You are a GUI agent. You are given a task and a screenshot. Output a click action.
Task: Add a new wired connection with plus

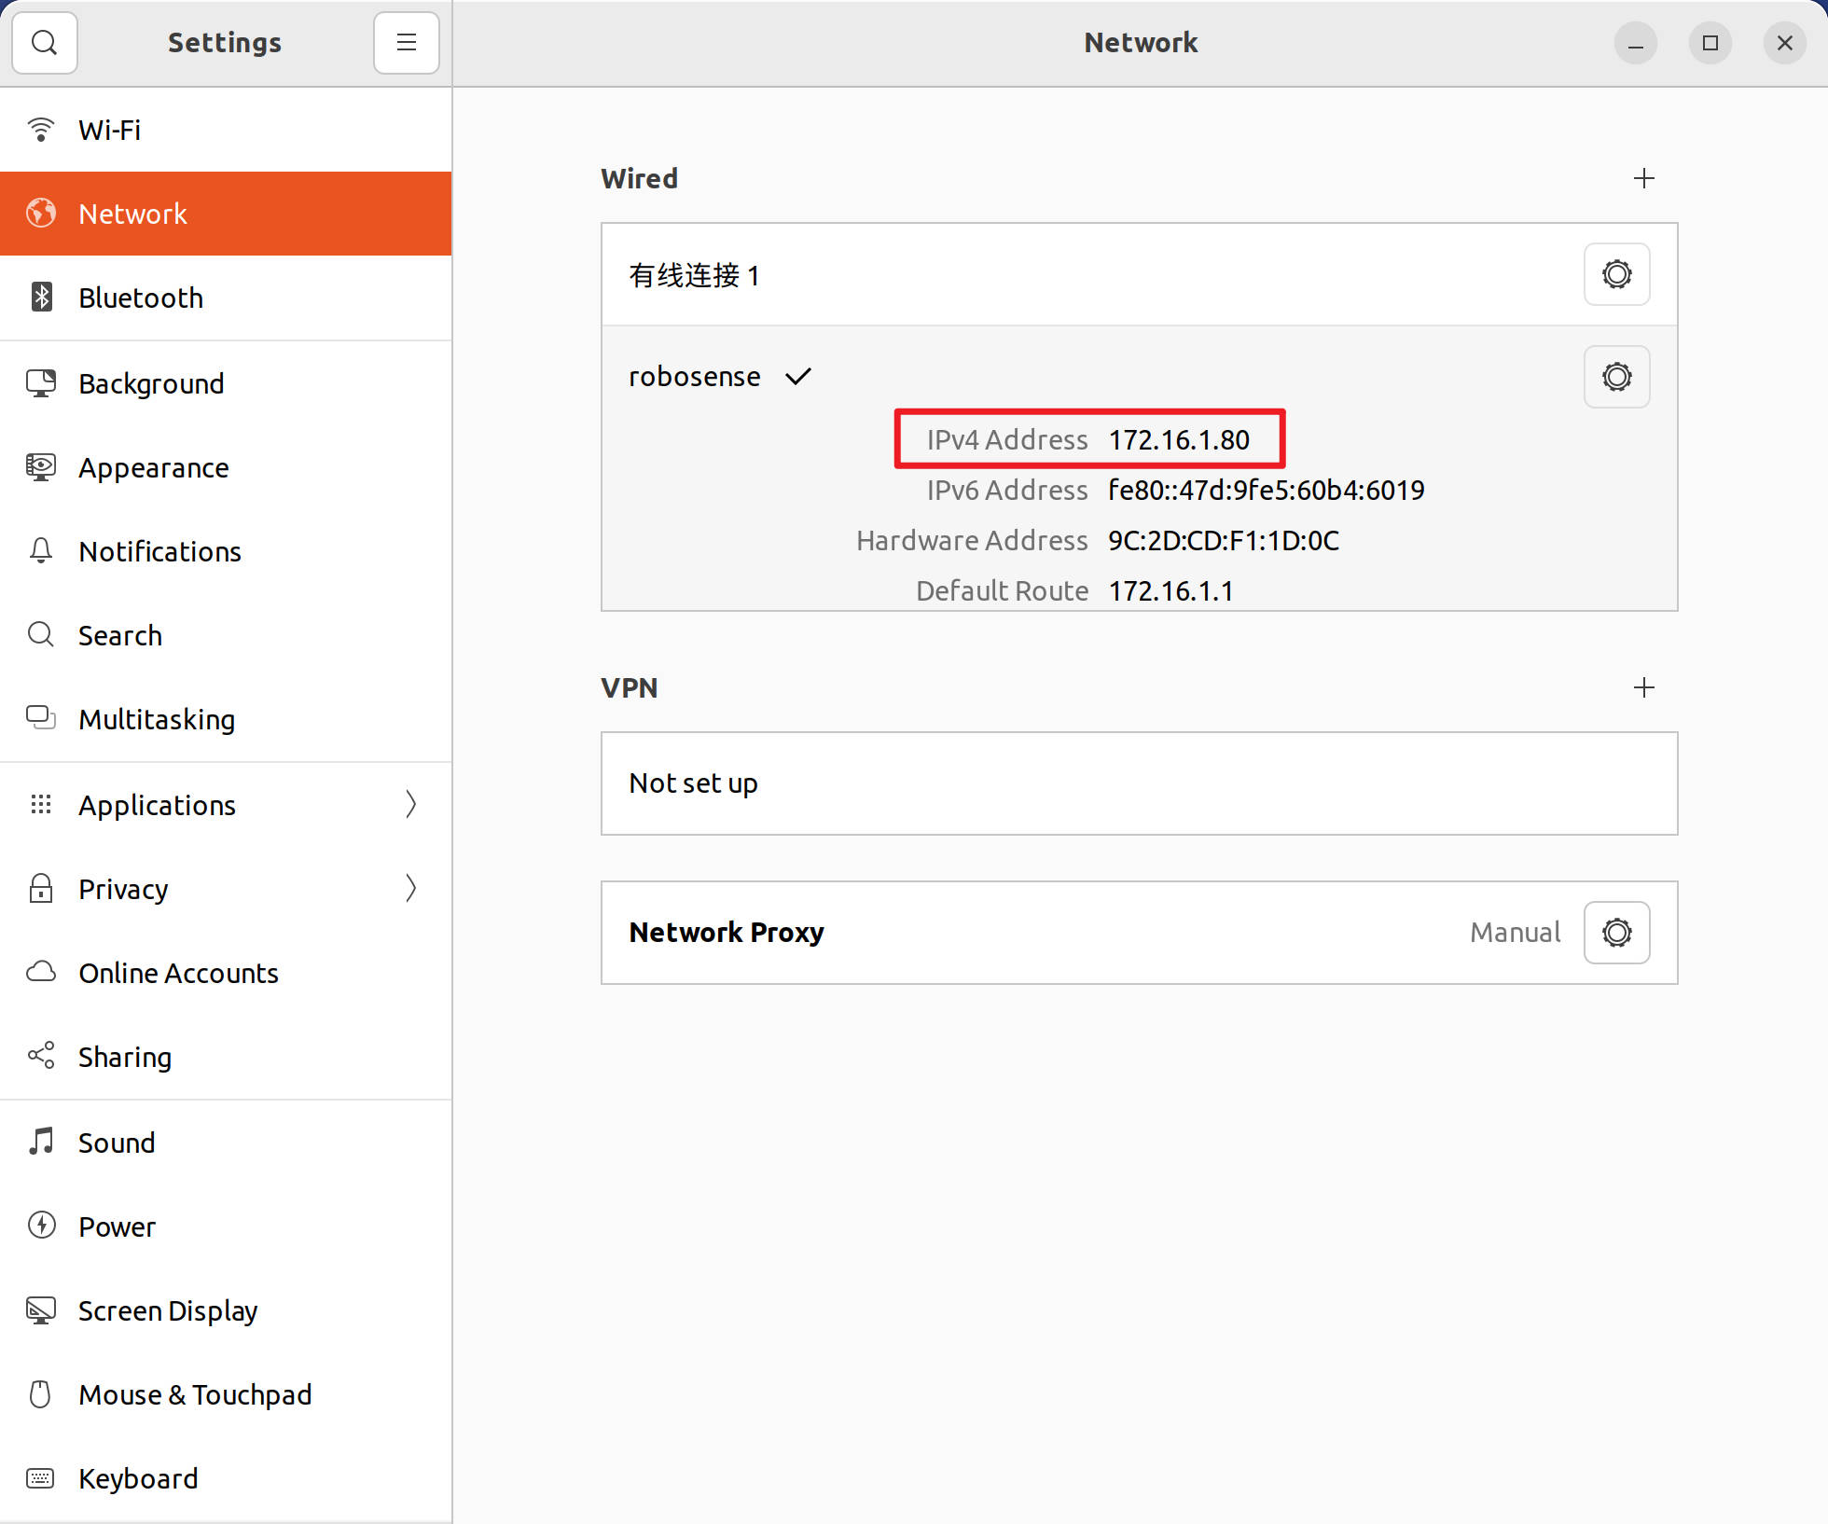coord(1644,178)
